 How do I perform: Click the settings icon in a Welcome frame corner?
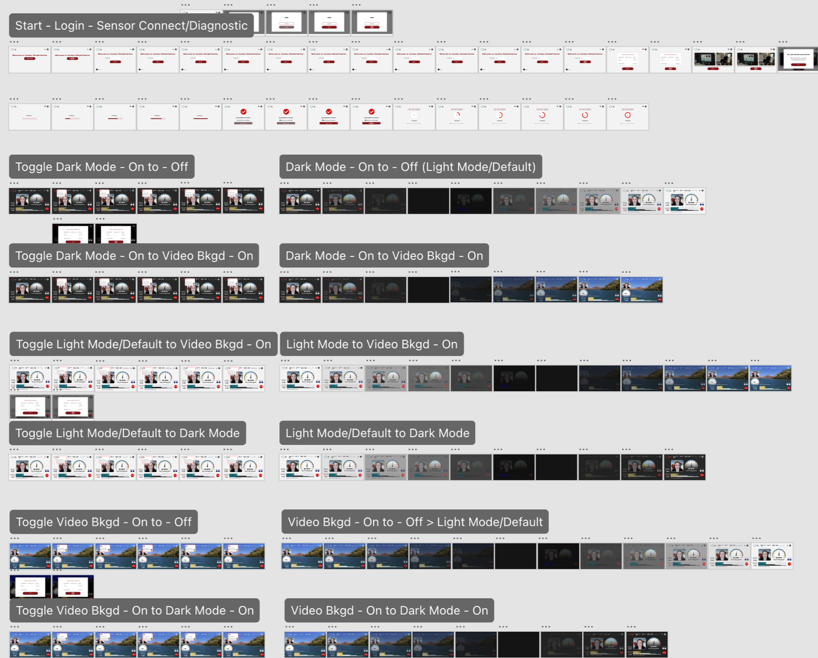pos(47,49)
